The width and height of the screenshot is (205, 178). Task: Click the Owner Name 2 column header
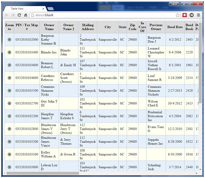[x=68, y=27]
